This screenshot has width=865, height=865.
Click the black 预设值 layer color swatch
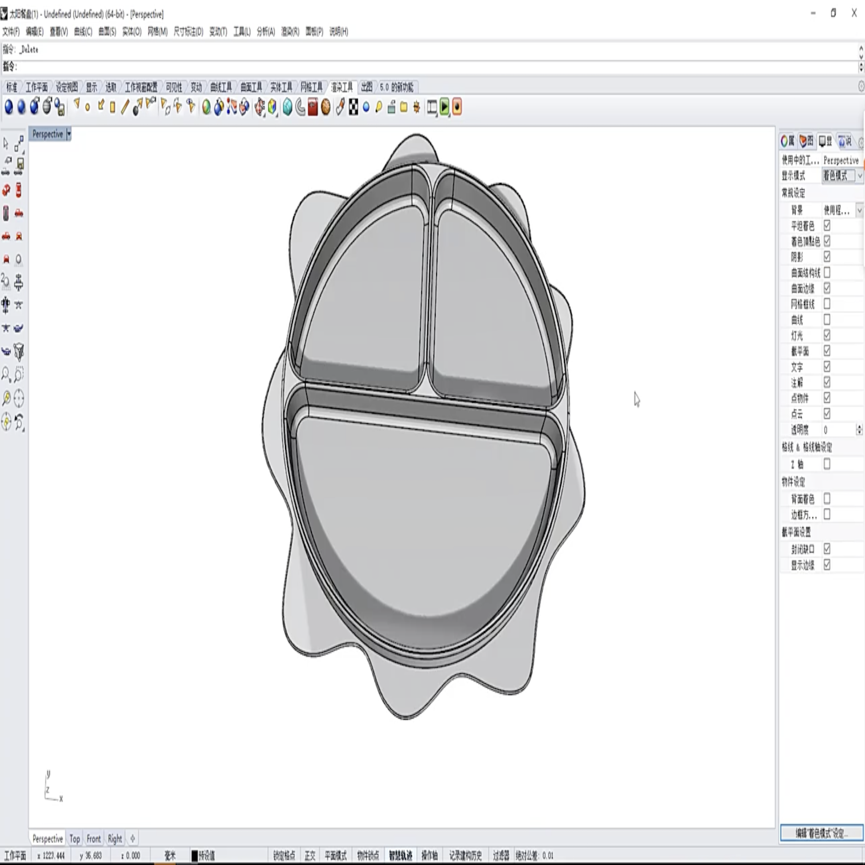[x=194, y=855]
